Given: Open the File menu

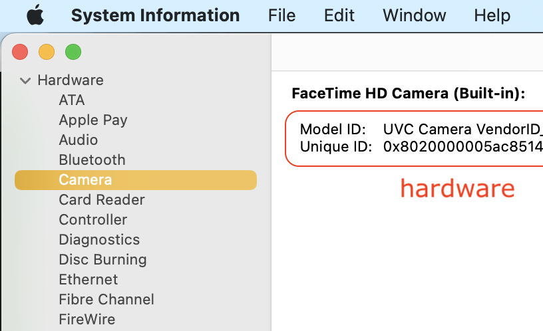Looking at the screenshot, I should (281, 15).
